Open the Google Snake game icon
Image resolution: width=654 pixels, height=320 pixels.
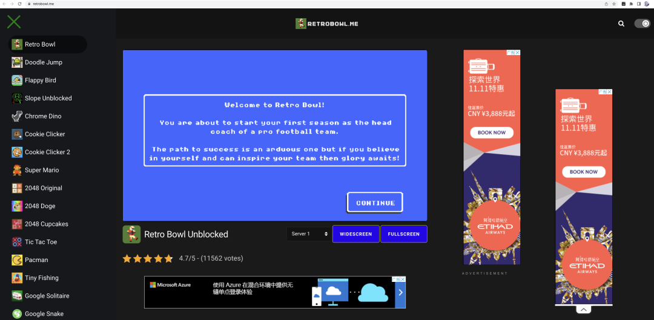pyautogui.click(x=17, y=314)
